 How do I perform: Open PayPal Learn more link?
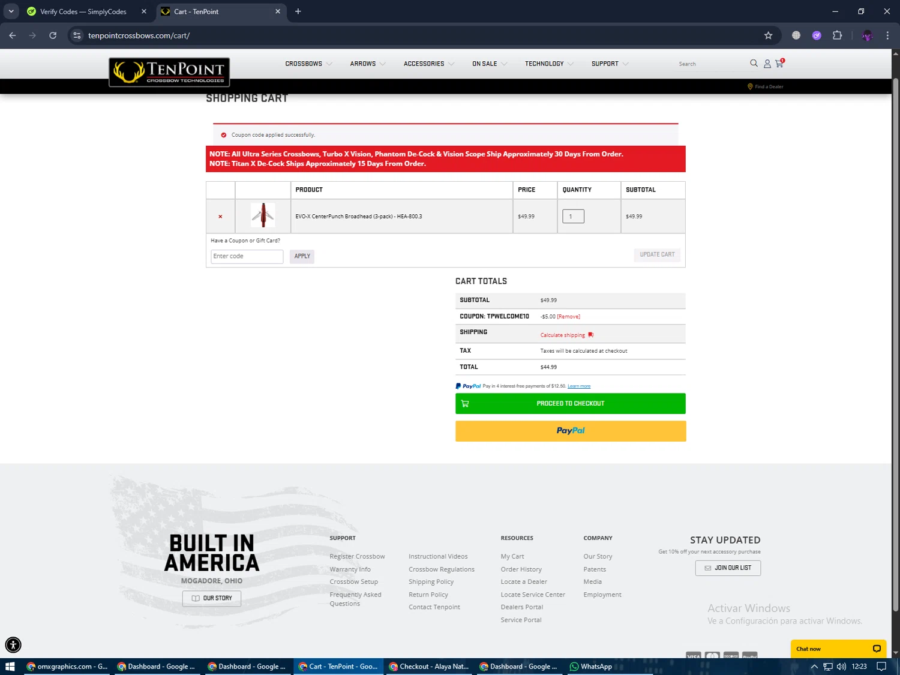click(x=579, y=386)
